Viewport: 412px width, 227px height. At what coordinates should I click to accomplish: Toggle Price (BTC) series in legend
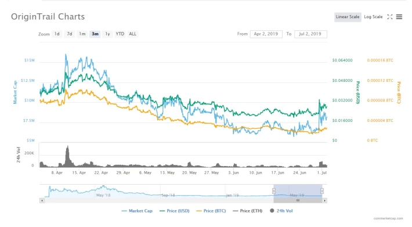point(211,211)
